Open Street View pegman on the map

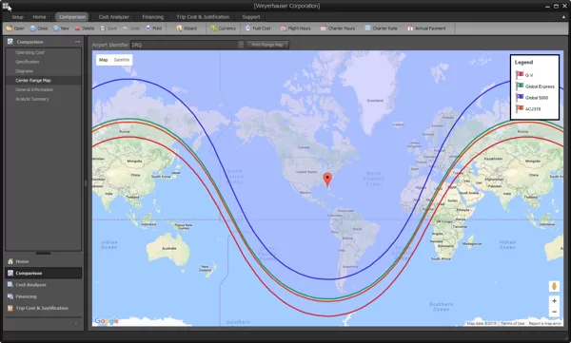554,286
